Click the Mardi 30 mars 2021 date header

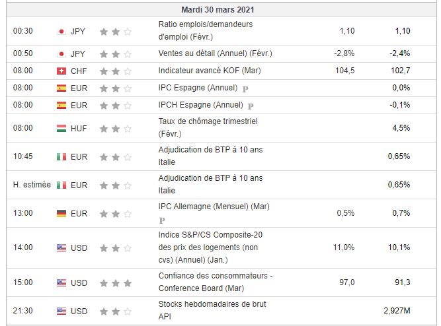pyautogui.click(x=218, y=11)
